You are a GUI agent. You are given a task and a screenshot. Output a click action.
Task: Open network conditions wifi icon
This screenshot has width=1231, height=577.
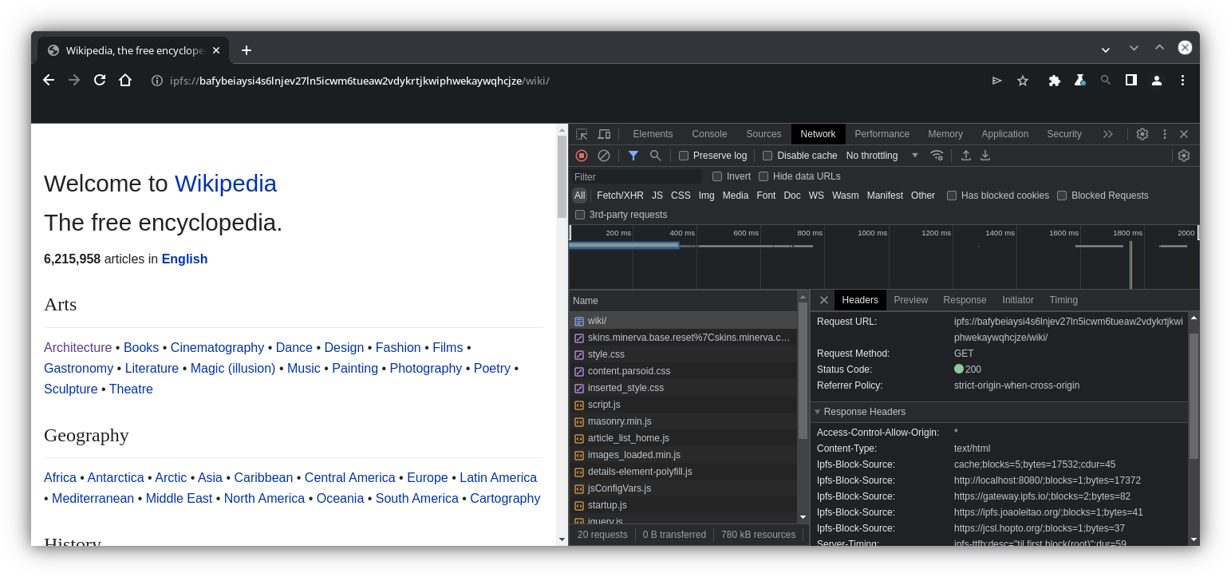click(x=937, y=156)
